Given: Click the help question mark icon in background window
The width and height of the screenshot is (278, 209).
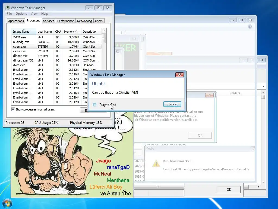Looking at the screenshot, I should point(250,27).
